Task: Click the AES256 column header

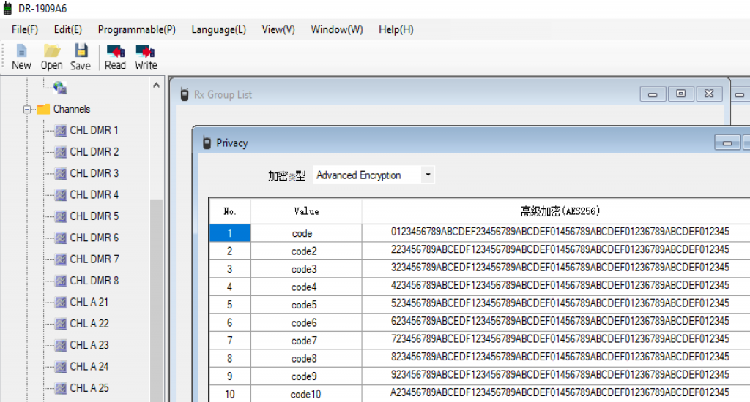Action: (x=560, y=211)
